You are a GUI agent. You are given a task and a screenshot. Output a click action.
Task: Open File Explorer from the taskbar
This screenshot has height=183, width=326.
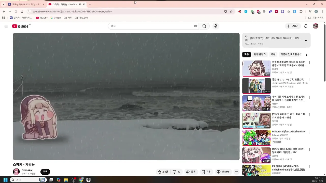[x=66, y=180]
